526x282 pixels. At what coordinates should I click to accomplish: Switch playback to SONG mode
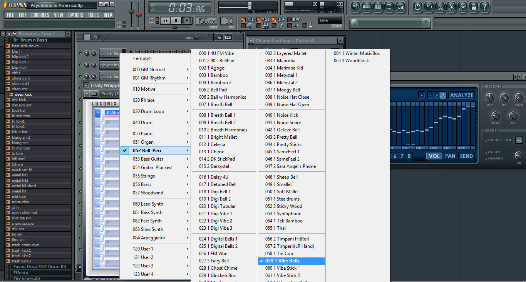(157, 23)
